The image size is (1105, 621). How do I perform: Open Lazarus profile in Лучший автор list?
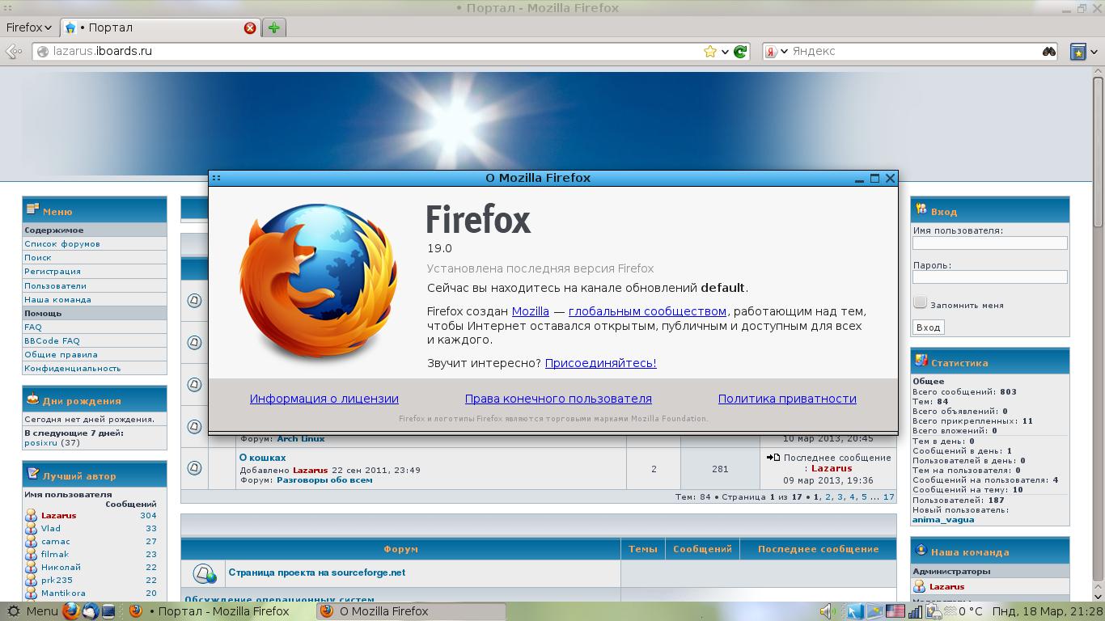tap(58, 516)
